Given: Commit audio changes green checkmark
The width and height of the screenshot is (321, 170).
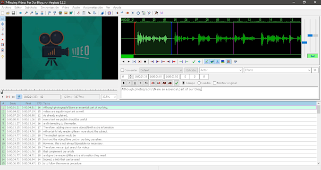Looking at the screenshot, I should click(194, 62).
